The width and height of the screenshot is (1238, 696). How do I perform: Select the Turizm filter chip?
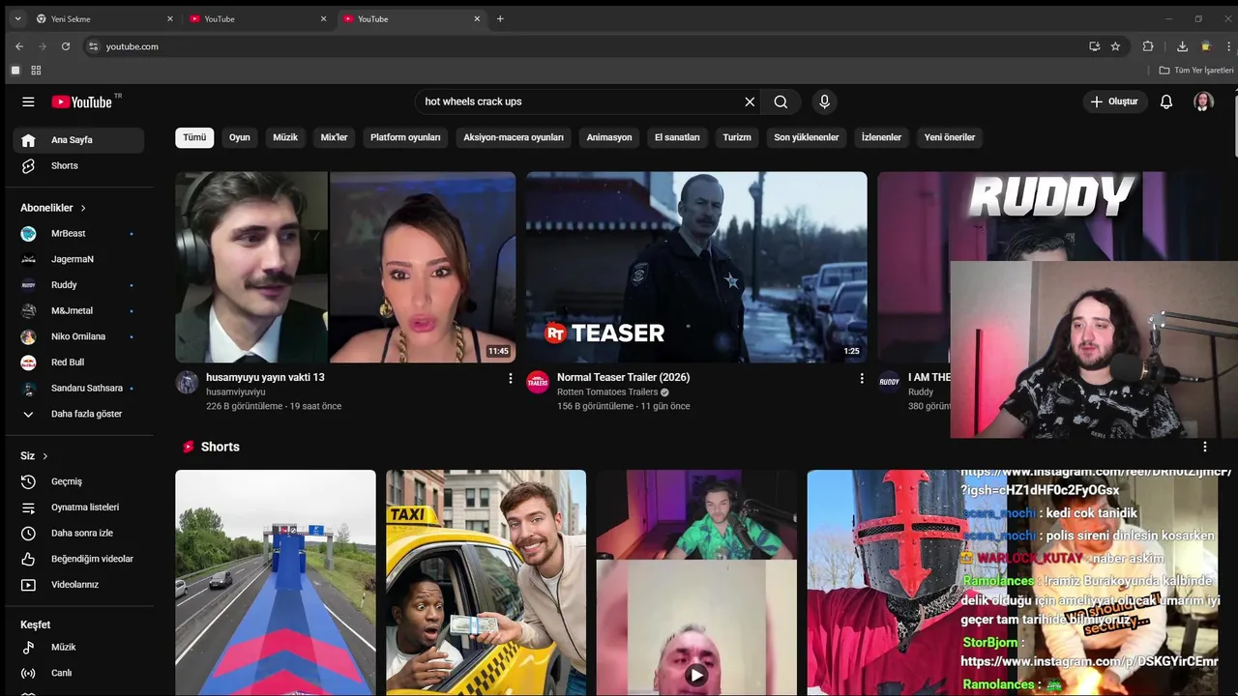coord(737,137)
